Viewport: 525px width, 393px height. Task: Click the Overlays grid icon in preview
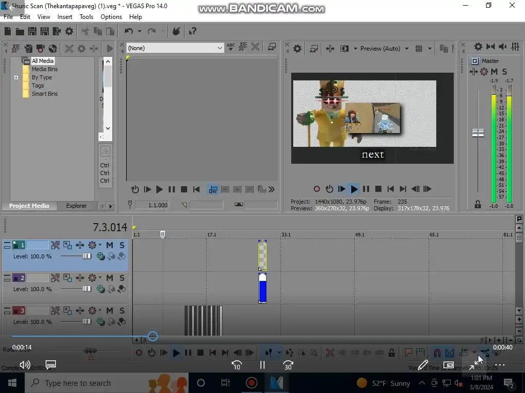tap(418, 49)
